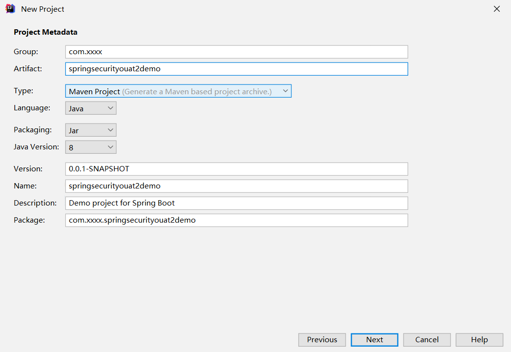Go back with the Previous button

tap(322, 340)
